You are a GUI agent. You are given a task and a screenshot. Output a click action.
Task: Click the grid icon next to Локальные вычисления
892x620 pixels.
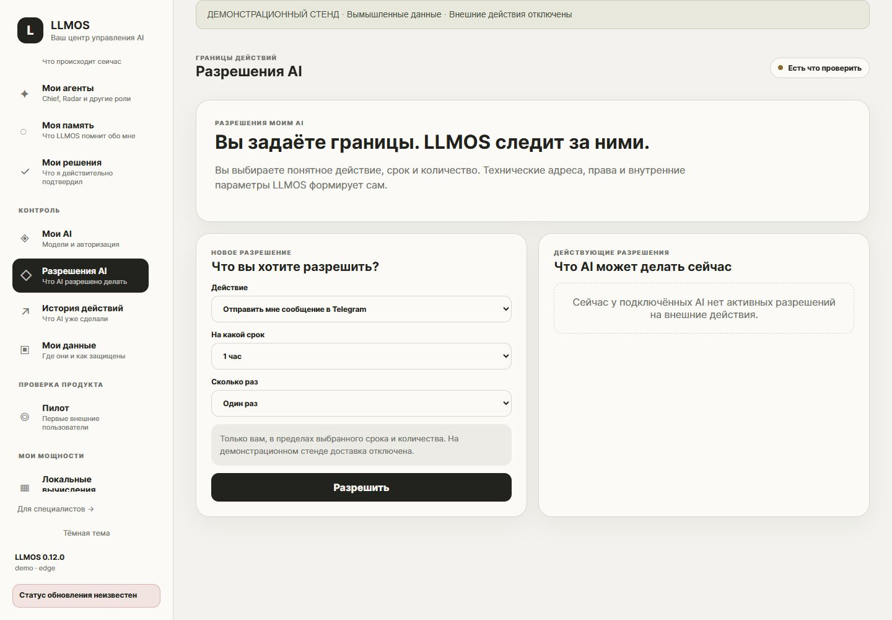click(25, 488)
